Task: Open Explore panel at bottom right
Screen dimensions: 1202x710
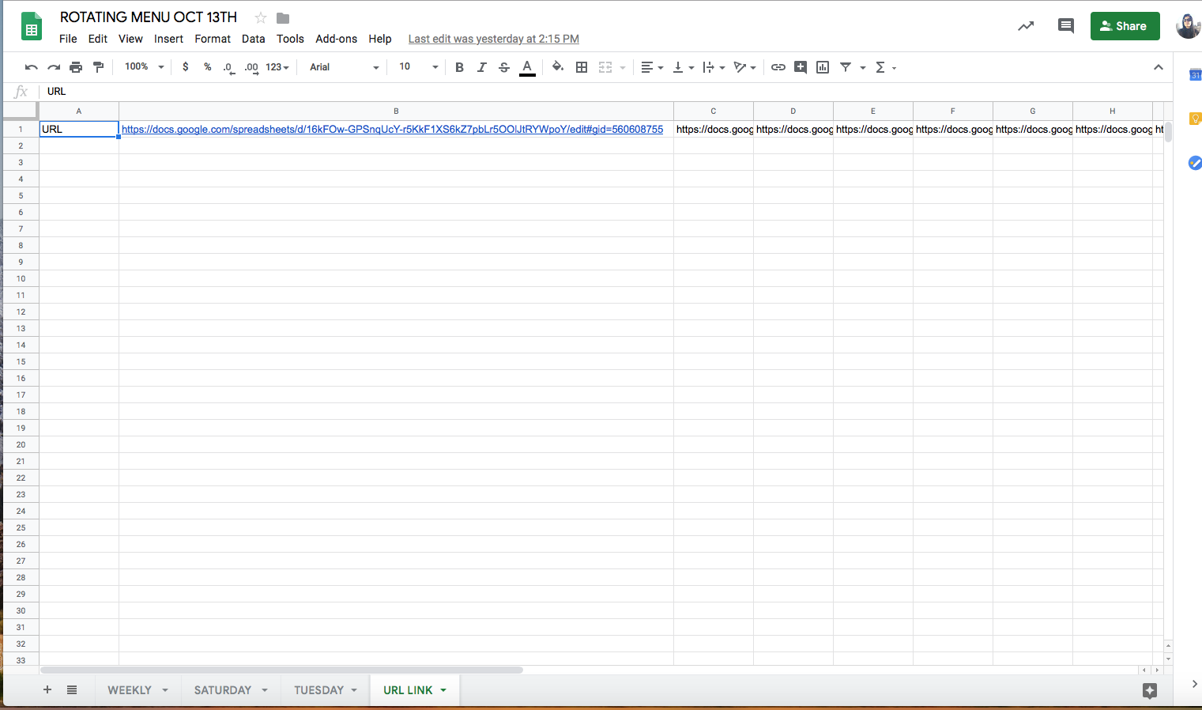Action: [x=1150, y=690]
